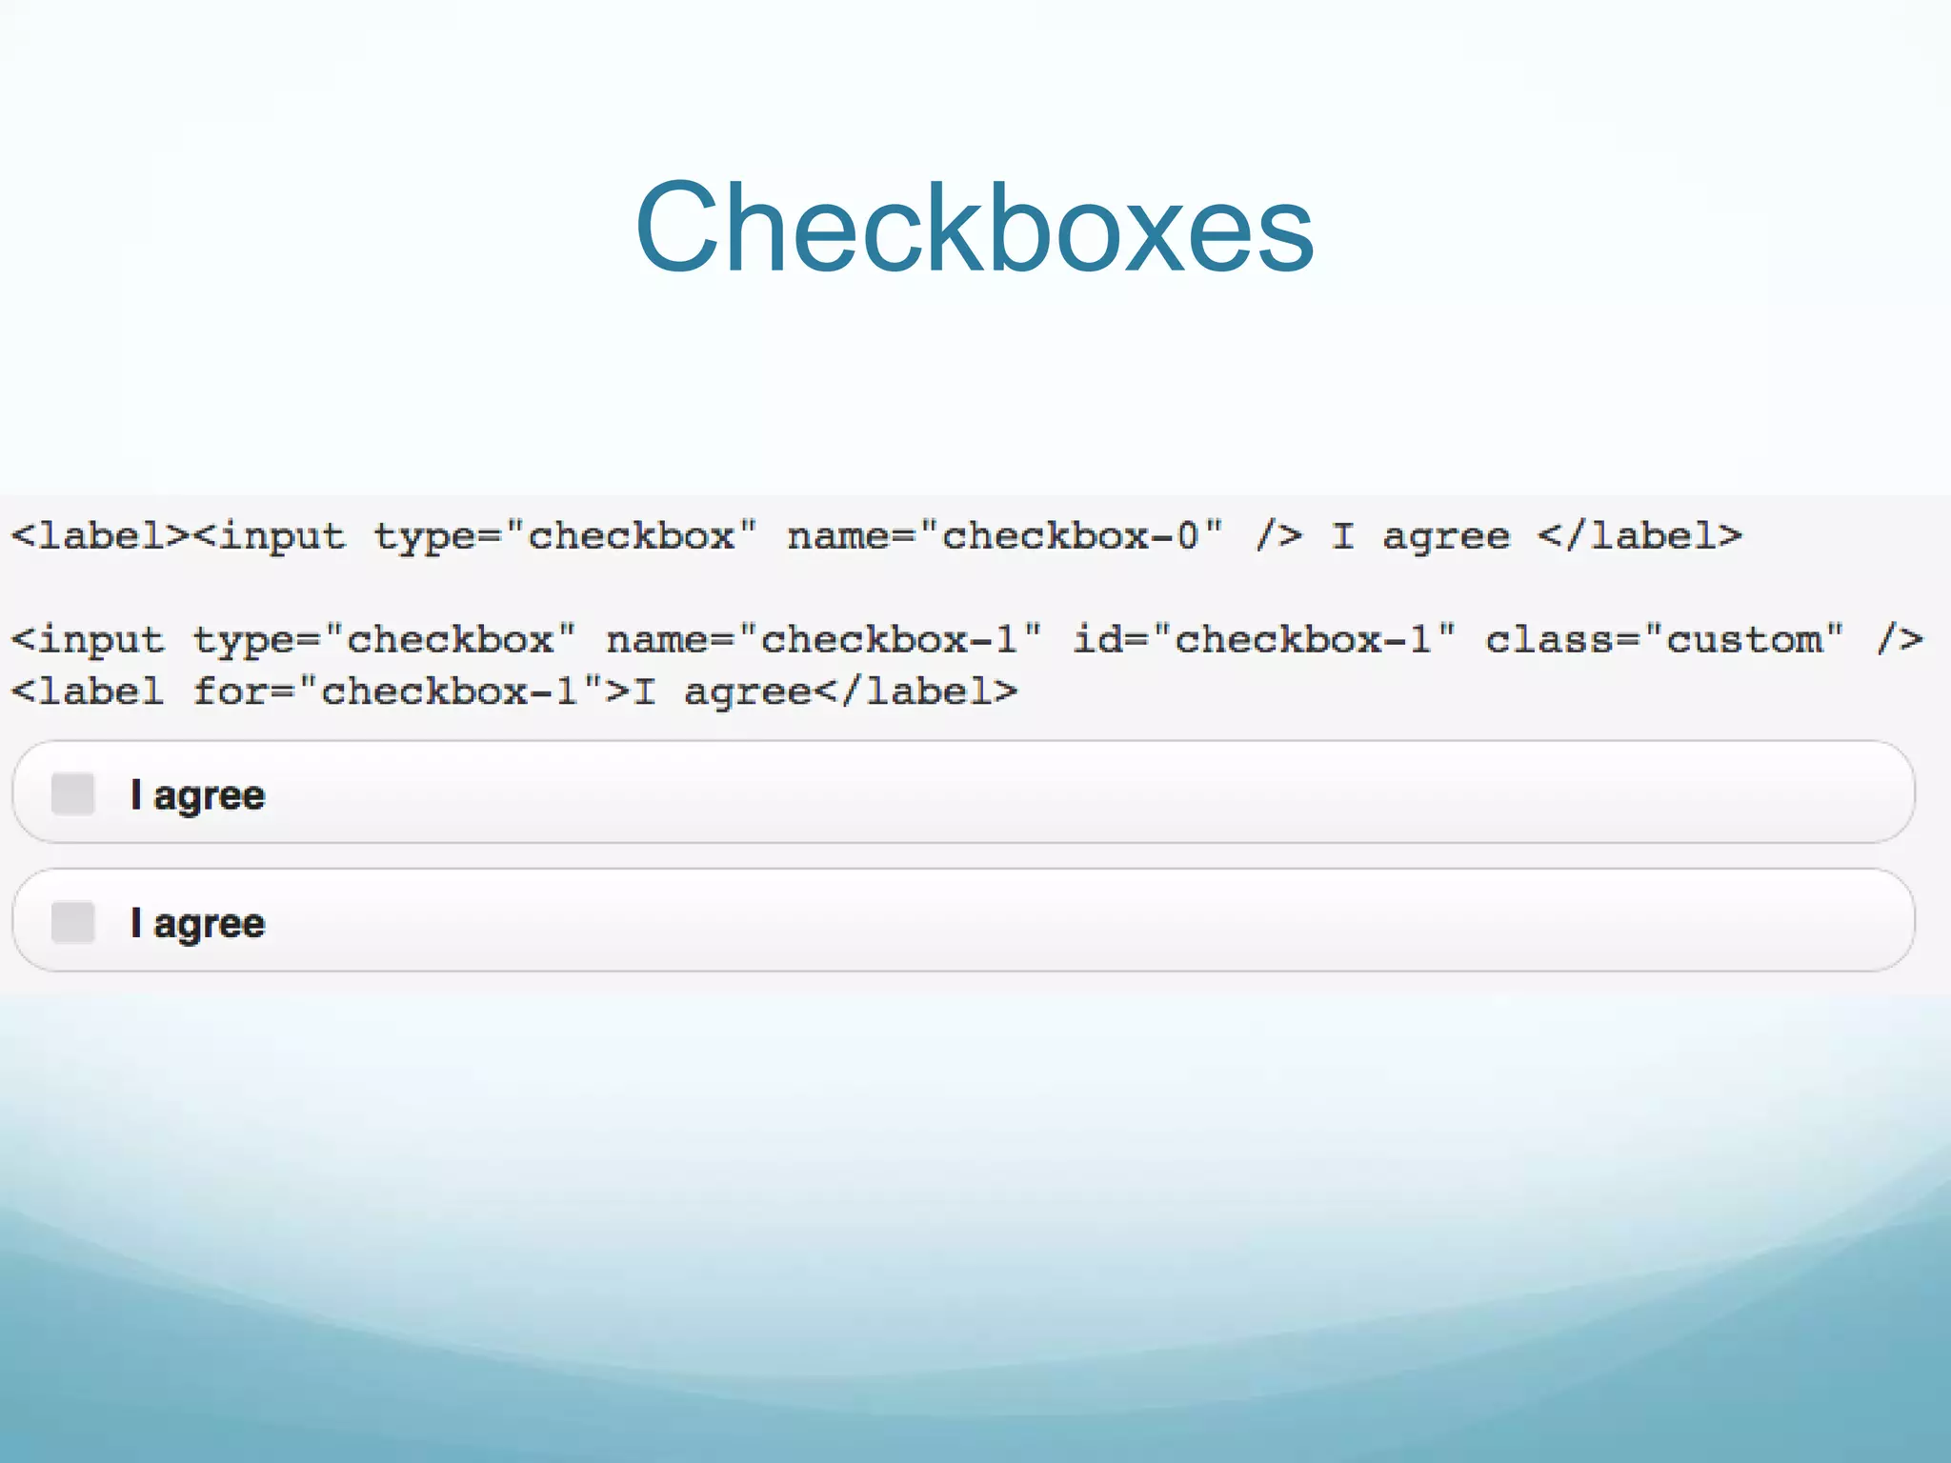
Task: Click the "I agree" label of the first checkbox
Action: pyautogui.click(x=198, y=795)
